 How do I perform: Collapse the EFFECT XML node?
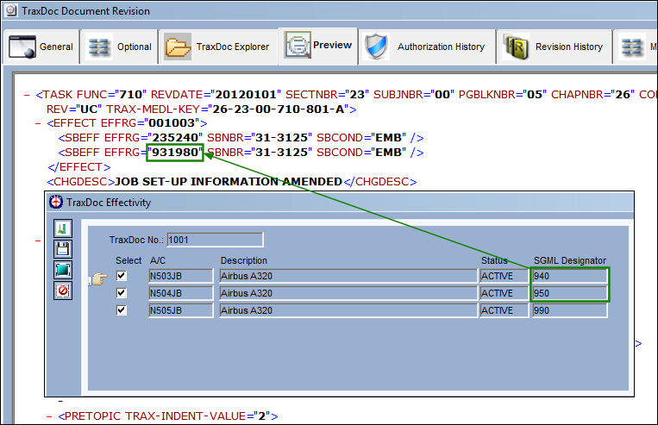(x=38, y=123)
